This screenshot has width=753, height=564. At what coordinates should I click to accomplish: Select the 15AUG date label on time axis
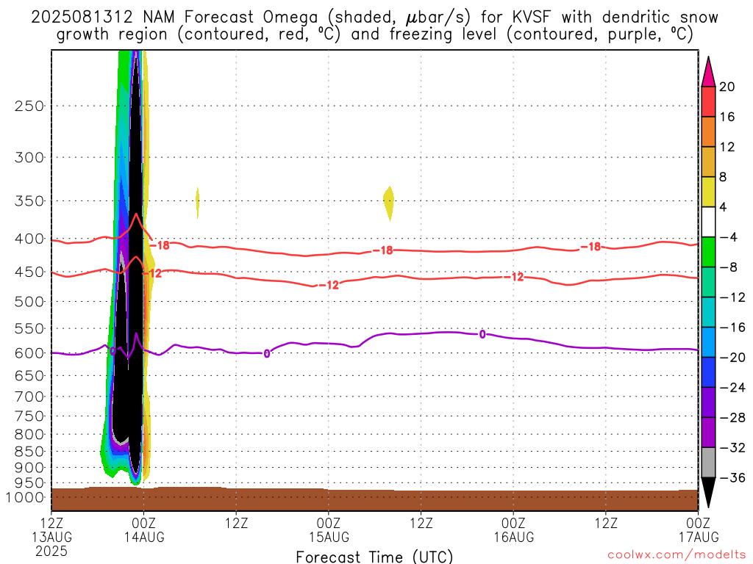(329, 537)
